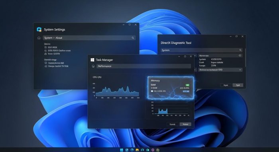
Task: Open the teal store icon on taskbar
Action: pos(147,150)
